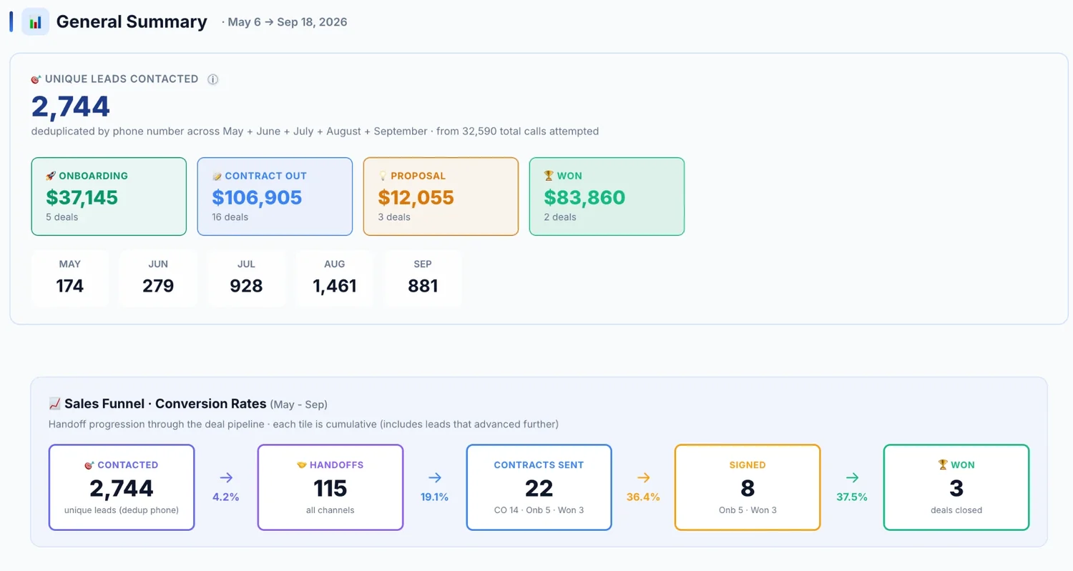Click the orange arrow above 36.4%
Image resolution: width=1073 pixels, height=571 pixels.
643,478
